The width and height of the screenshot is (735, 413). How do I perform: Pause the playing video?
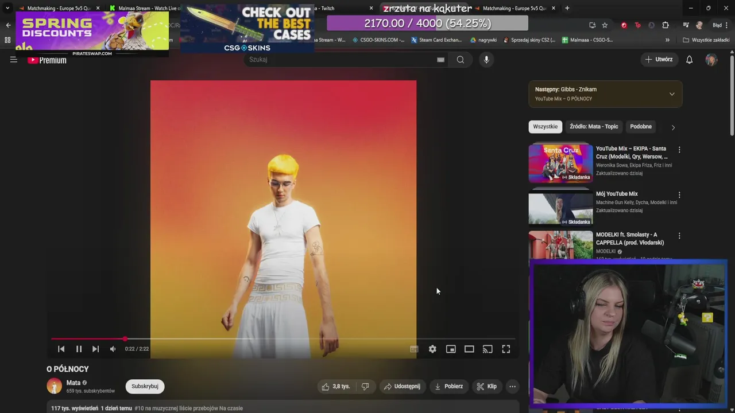pos(79,349)
